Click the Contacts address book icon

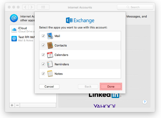point(50,45)
